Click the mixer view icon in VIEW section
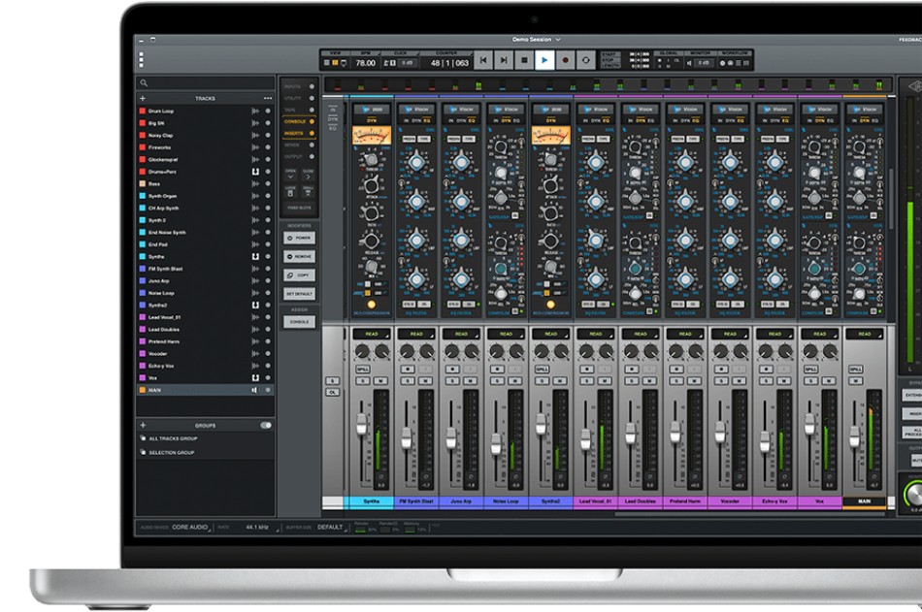Screen dimensions: 922x612 click(335, 63)
